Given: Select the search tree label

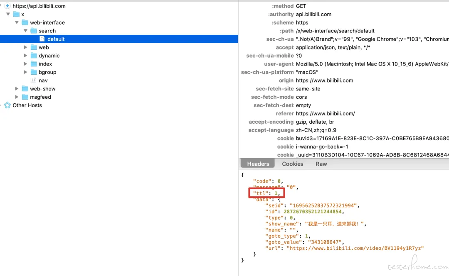Looking at the screenshot, I should tap(47, 31).
